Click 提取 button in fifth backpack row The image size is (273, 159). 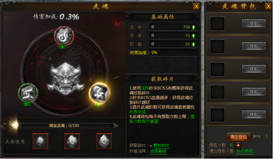(254, 114)
